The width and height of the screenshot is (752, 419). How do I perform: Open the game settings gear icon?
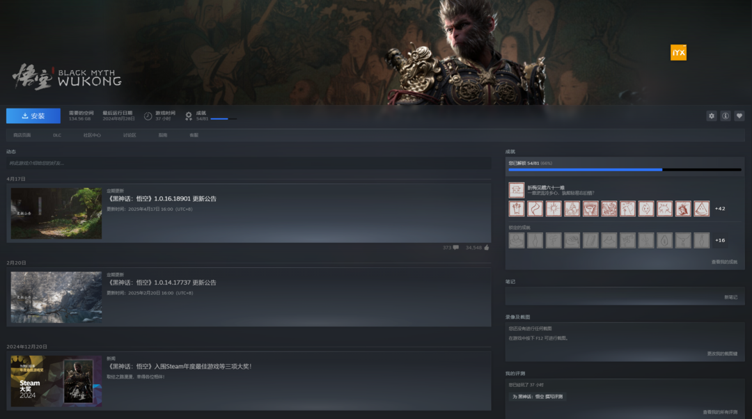pyautogui.click(x=711, y=116)
